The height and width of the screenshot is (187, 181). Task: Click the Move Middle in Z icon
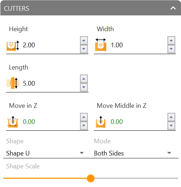pyautogui.click(x=101, y=122)
